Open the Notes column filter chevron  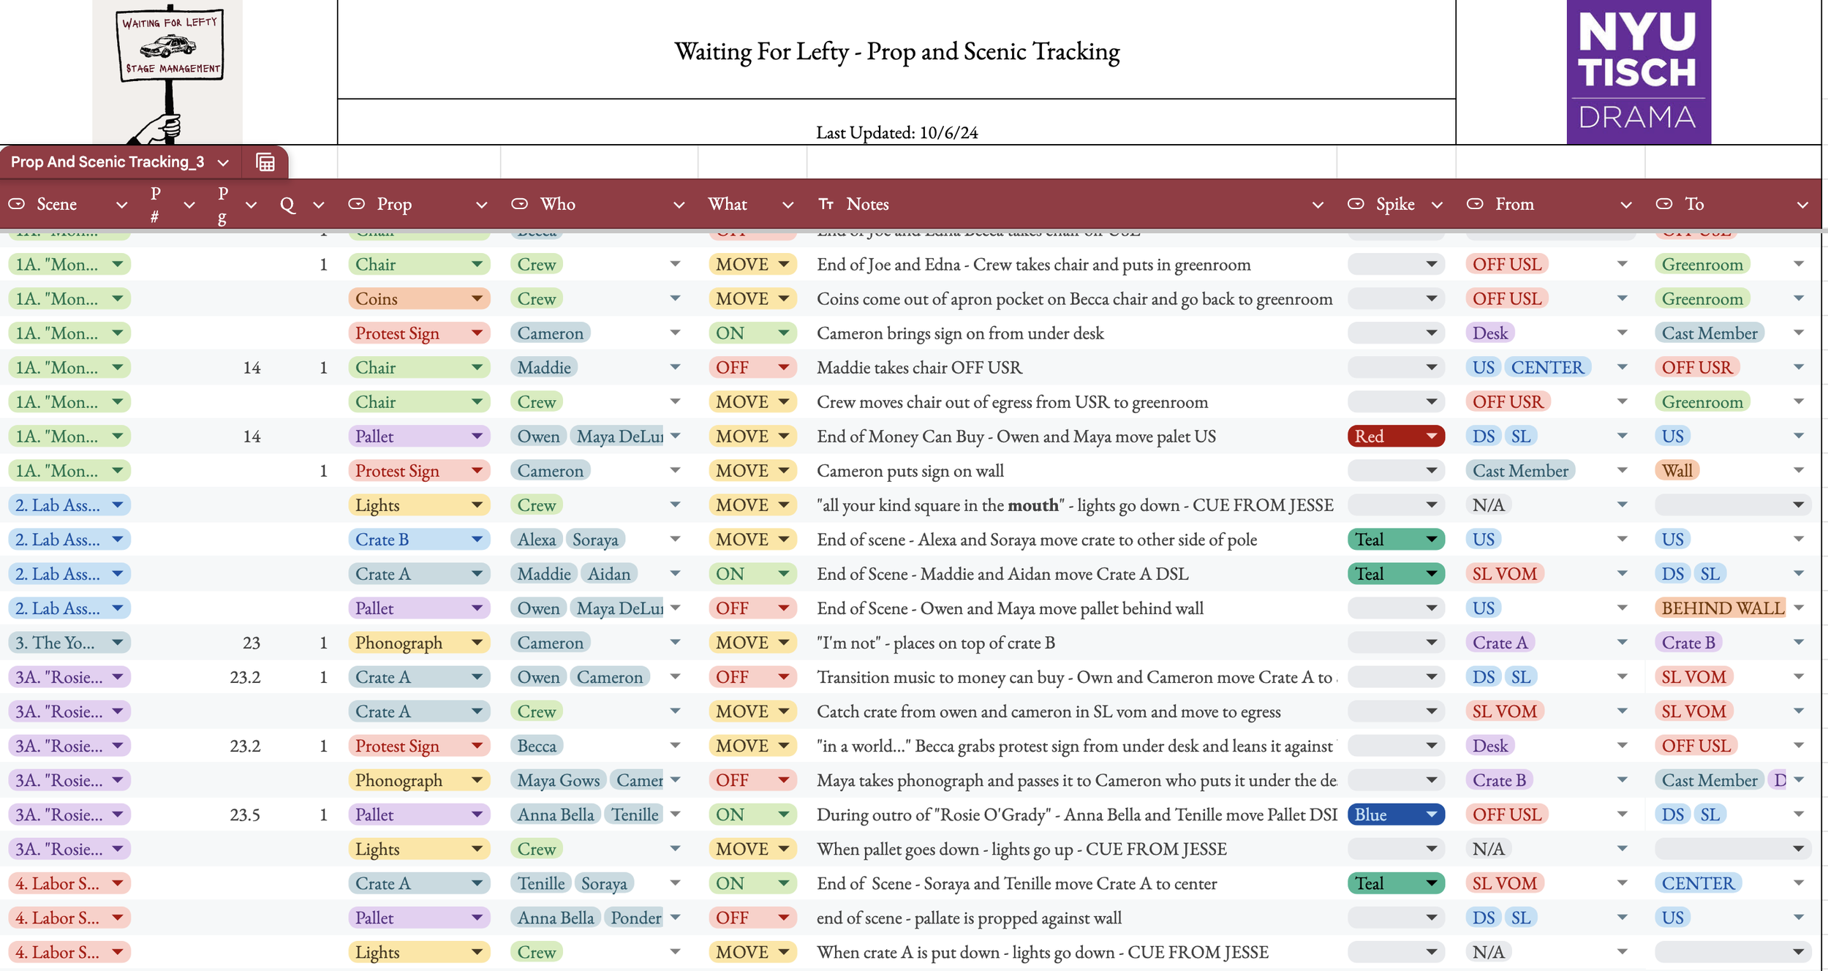tap(1318, 205)
